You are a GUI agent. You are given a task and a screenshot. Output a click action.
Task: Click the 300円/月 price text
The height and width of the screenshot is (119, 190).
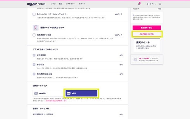tap(118, 14)
